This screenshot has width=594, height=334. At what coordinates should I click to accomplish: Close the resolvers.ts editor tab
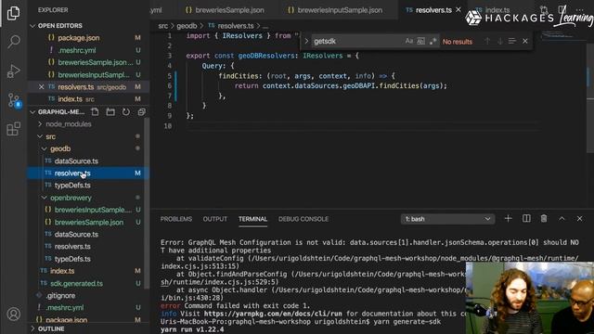pos(458,10)
